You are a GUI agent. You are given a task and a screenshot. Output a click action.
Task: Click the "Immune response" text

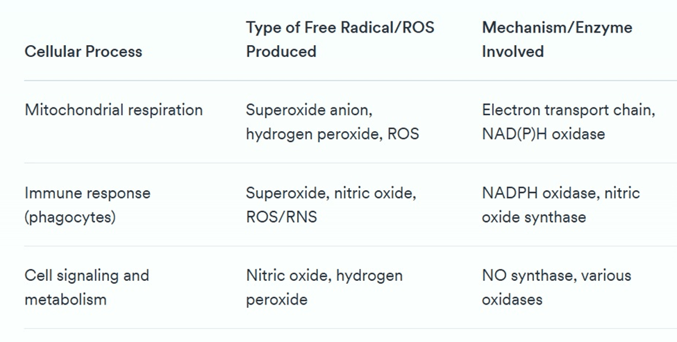[x=87, y=193]
